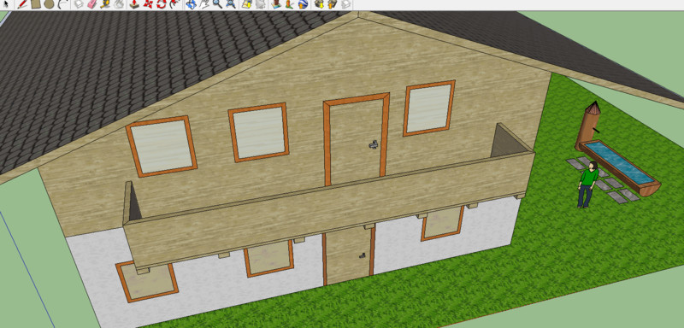Select the Arc tool
This screenshot has width=684, height=328.
point(62,4)
